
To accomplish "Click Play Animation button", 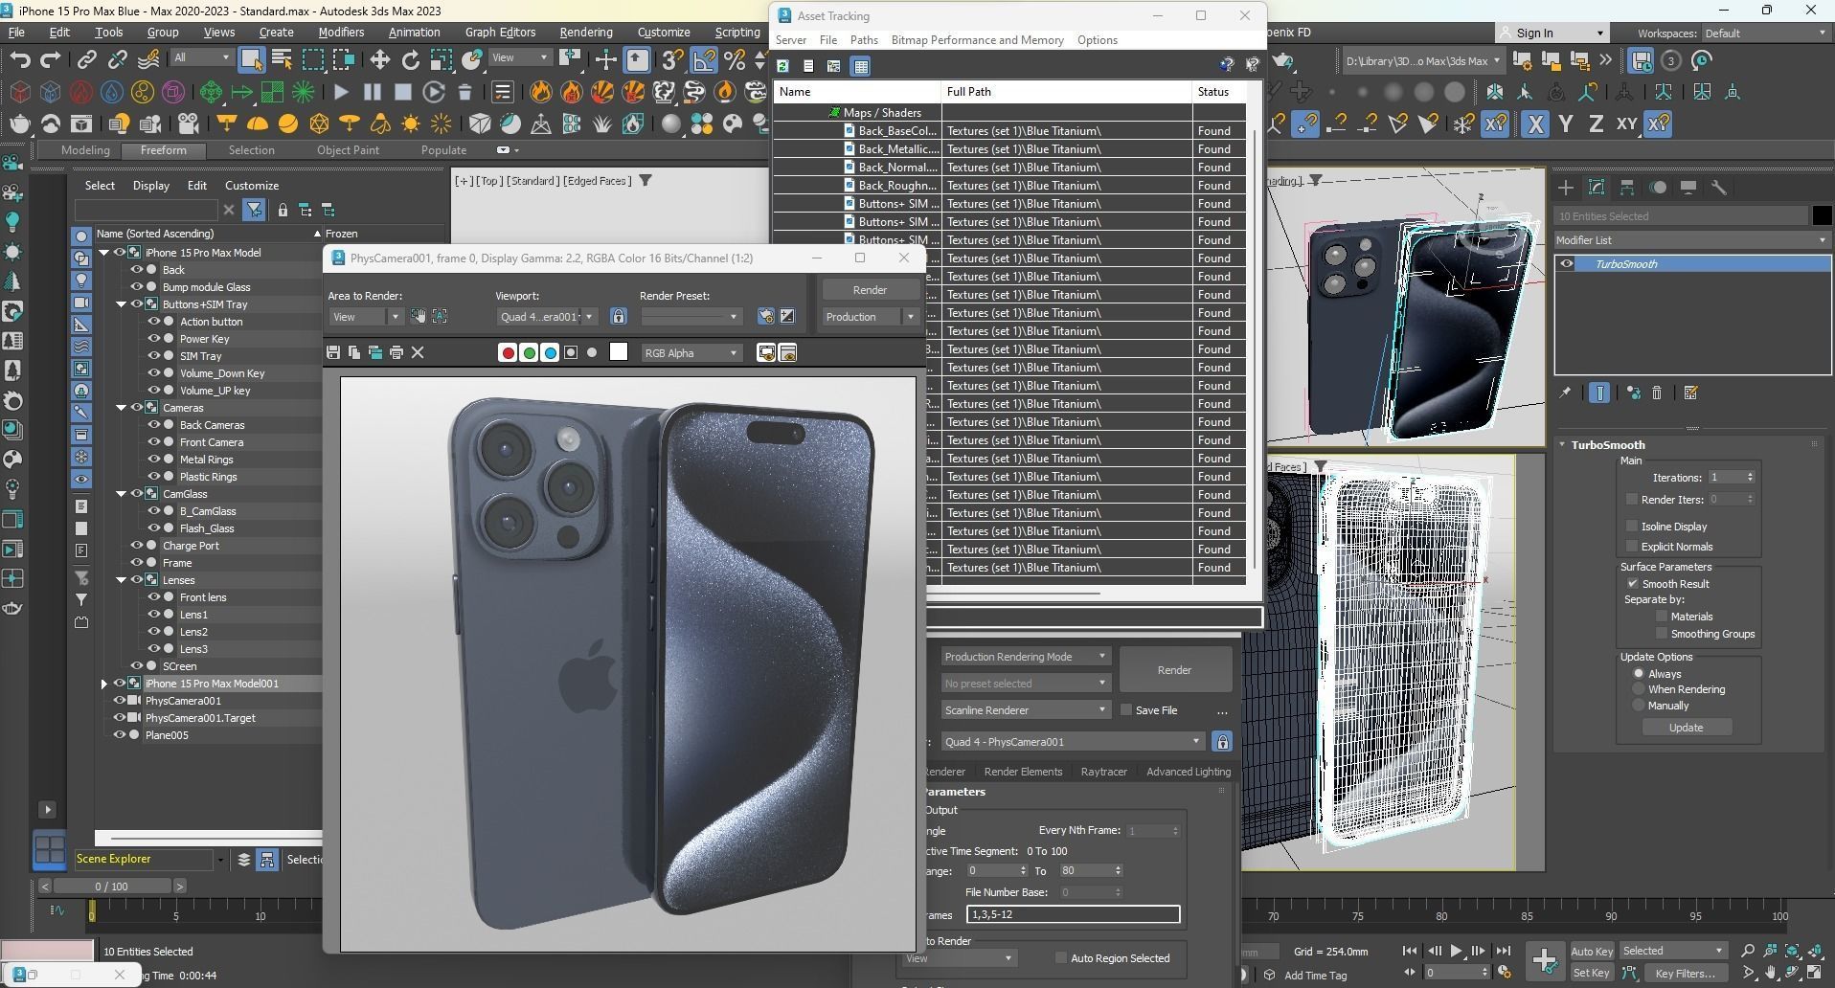I will point(1456,951).
